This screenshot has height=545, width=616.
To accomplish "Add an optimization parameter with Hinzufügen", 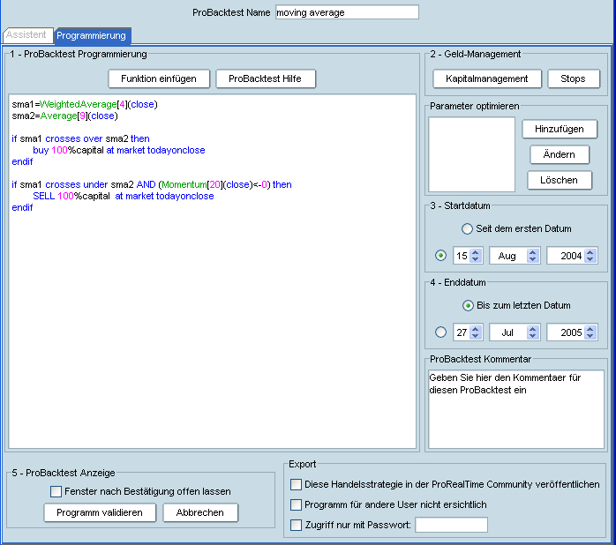I will (x=559, y=129).
